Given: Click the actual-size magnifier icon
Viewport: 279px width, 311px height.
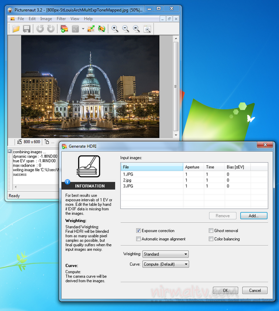Looking at the screenshot, I should click(136, 29).
